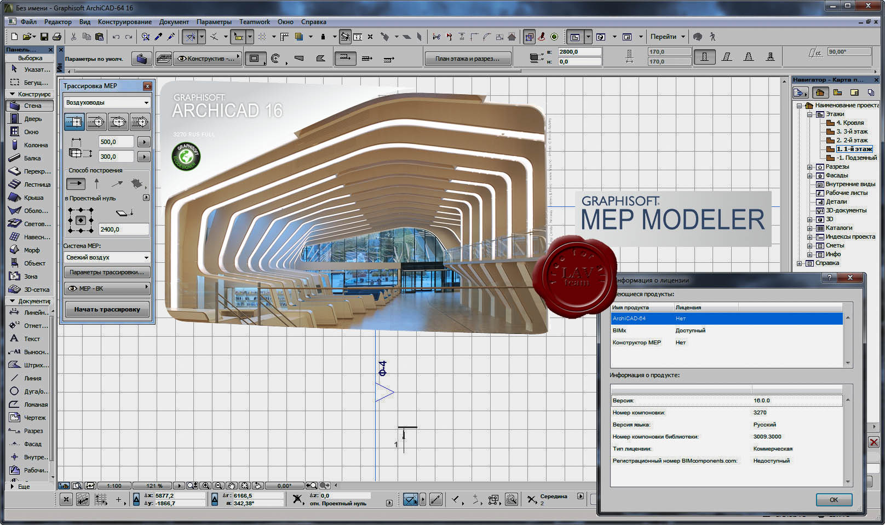Click the pan hand icon in bottom bar
Image resolution: width=885 pixels, height=525 pixels.
pyautogui.click(x=232, y=486)
